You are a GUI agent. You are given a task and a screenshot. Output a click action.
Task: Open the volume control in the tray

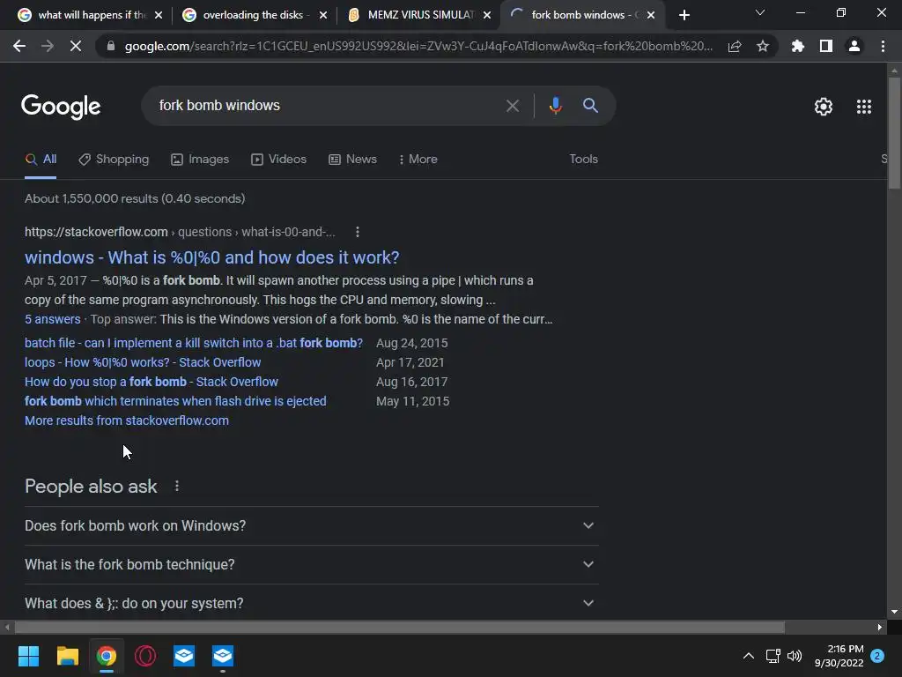coord(795,656)
